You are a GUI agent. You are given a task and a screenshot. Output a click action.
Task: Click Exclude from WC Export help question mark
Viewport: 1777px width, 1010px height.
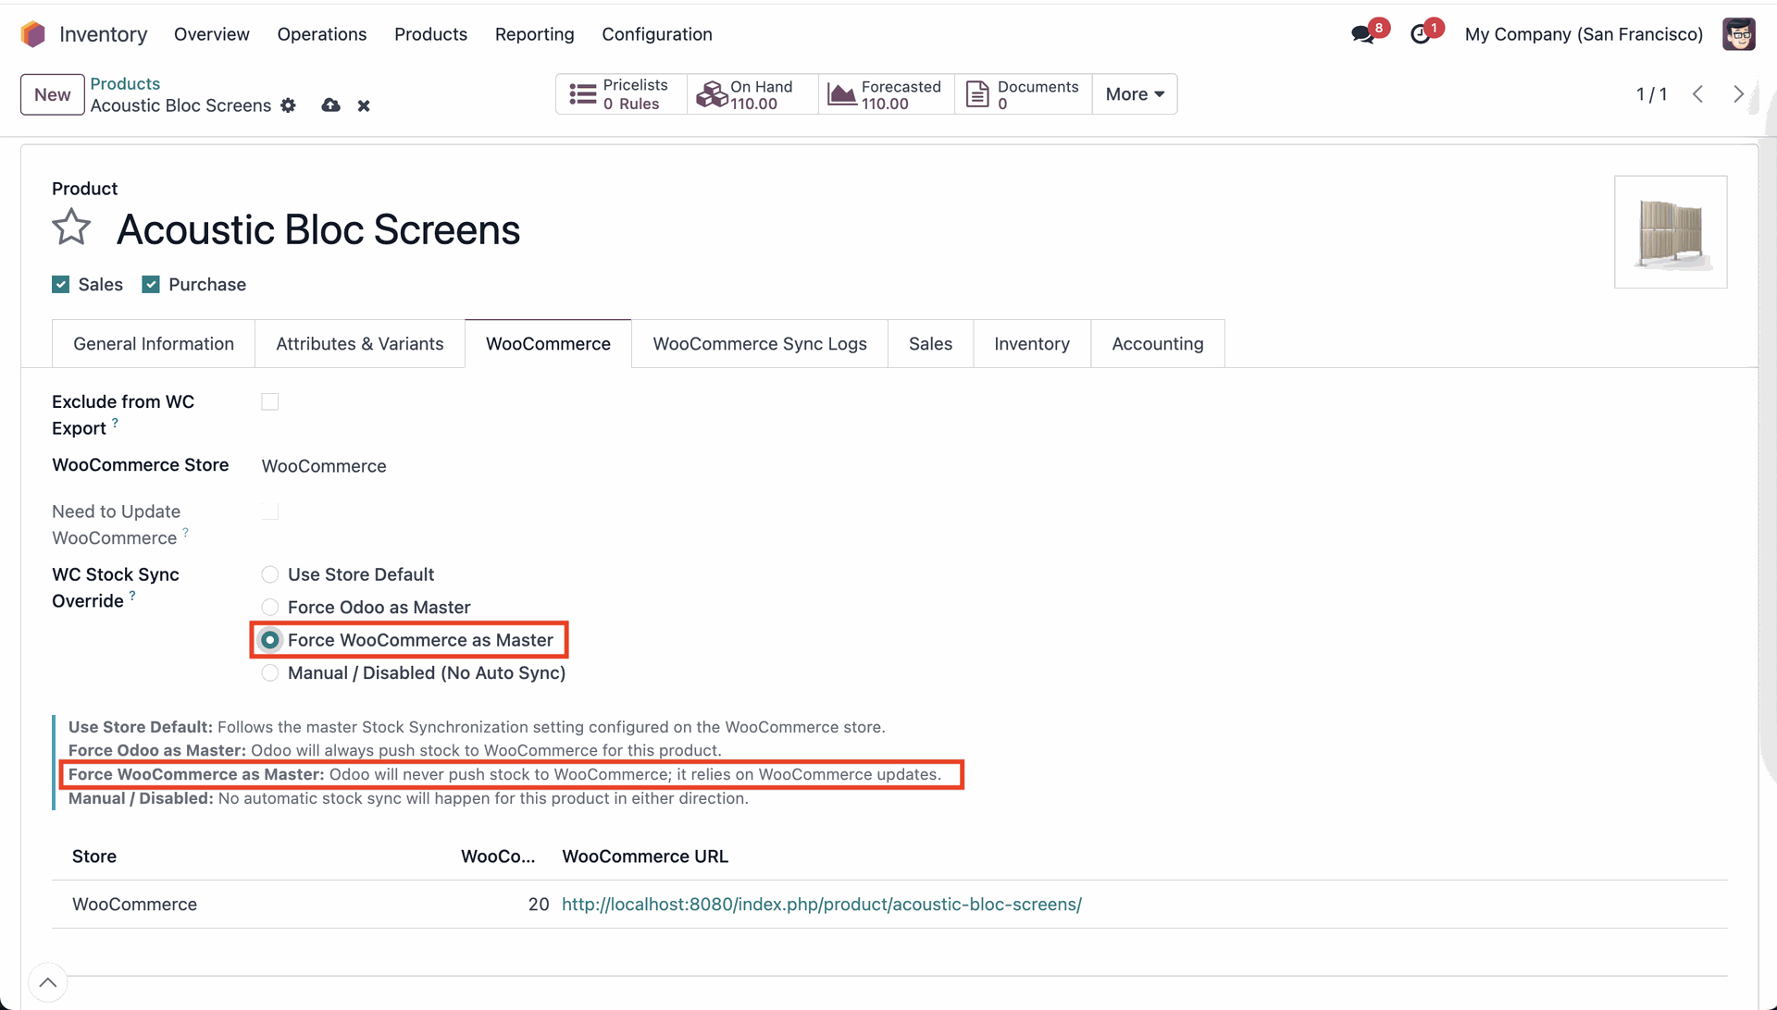coord(115,422)
